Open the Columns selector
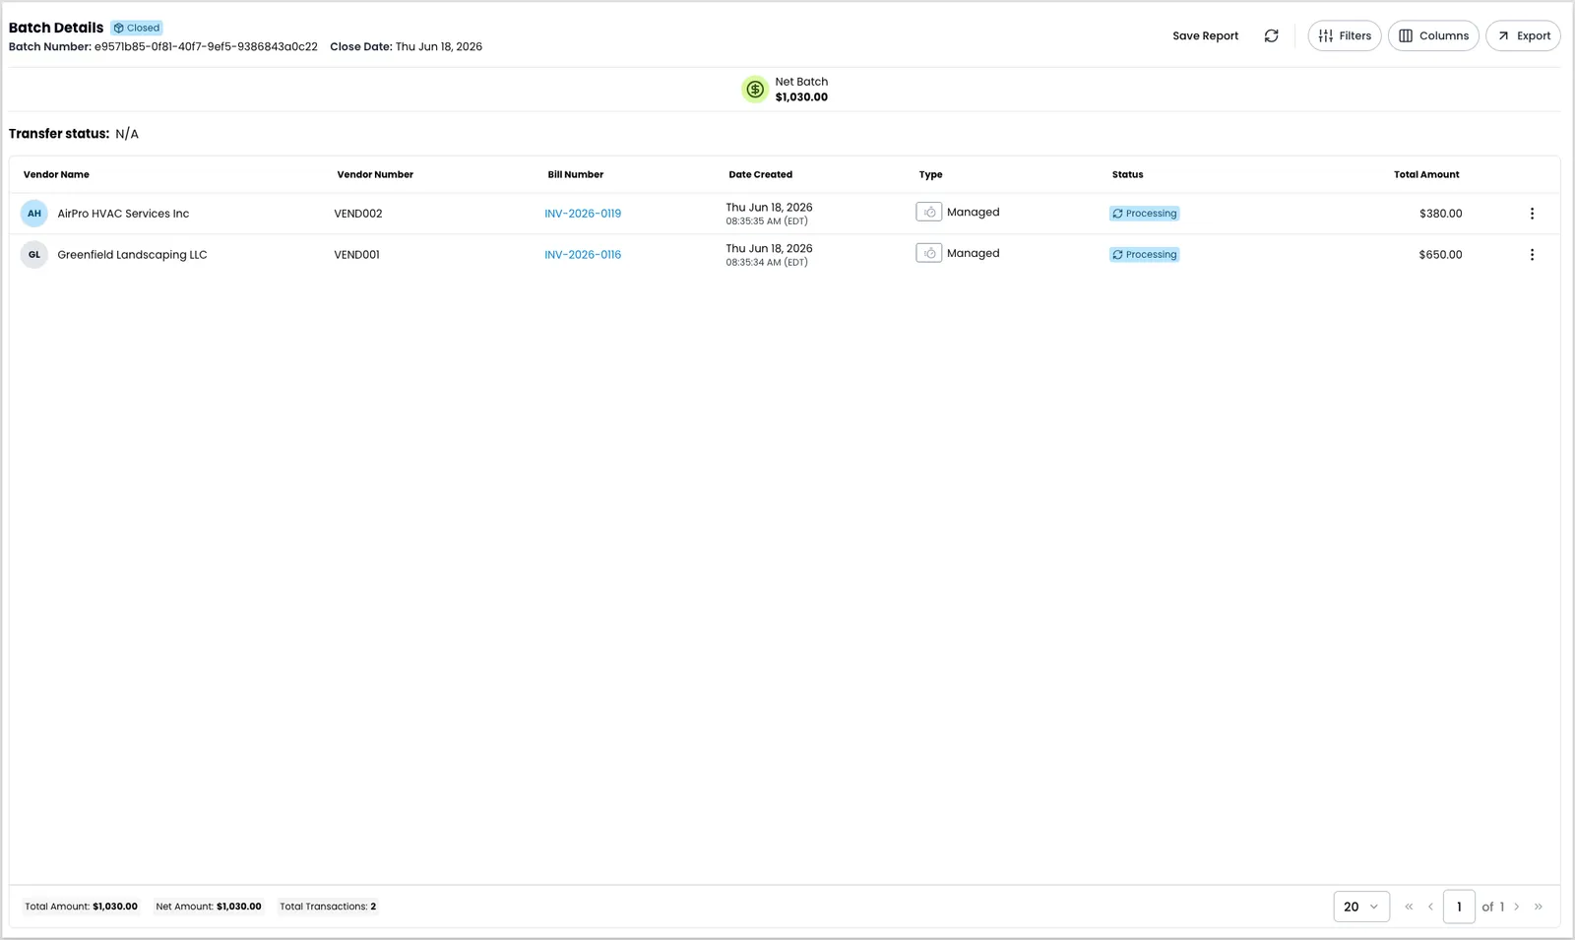The height and width of the screenshot is (940, 1575). tap(1433, 35)
